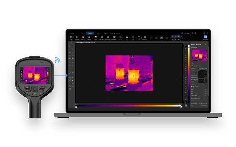
Task: Open settings gear in title bar
Action: [x=195, y=33]
